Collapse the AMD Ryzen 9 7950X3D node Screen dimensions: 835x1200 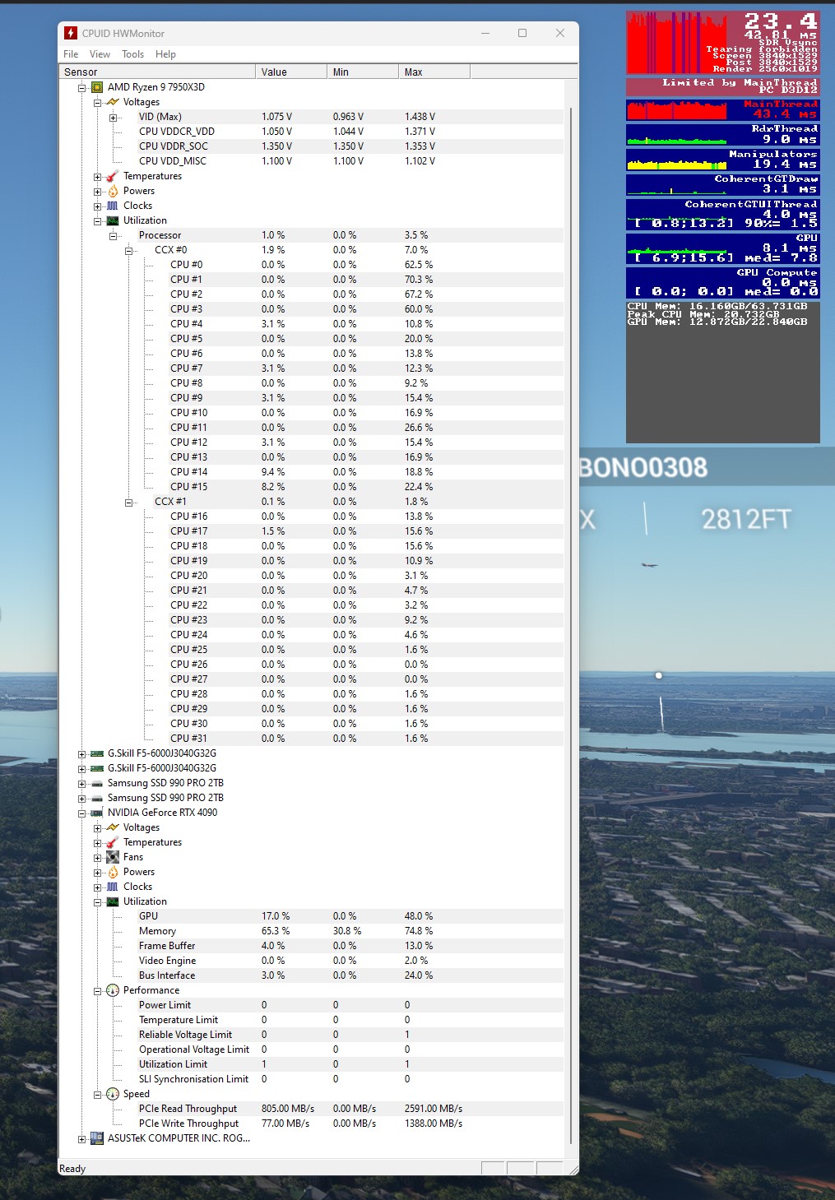pyautogui.click(x=81, y=87)
